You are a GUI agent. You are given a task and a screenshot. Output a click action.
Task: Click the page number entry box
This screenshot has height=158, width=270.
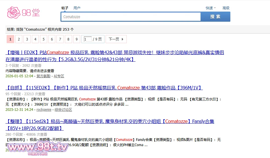87,39
